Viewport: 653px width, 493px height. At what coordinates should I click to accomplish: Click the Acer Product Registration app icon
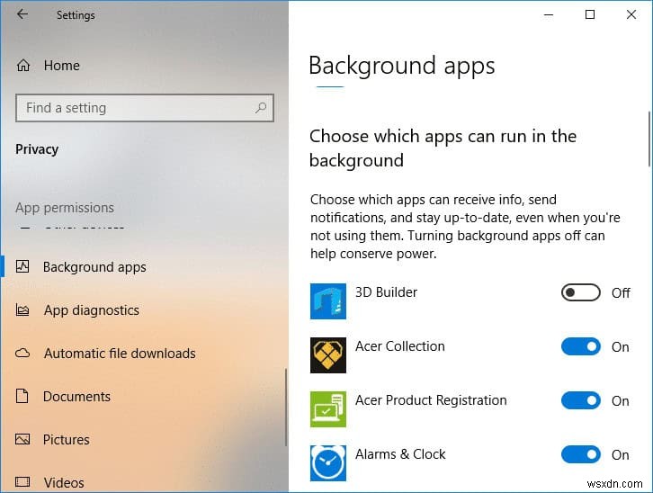[x=328, y=409]
